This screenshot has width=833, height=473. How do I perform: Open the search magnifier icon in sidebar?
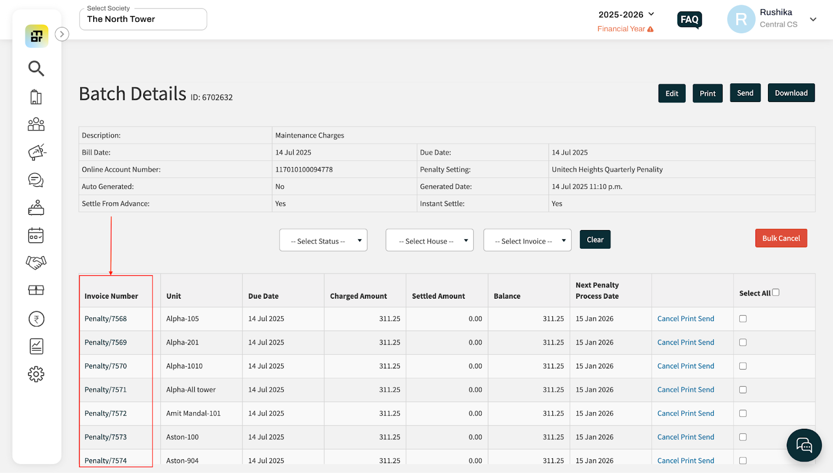click(x=36, y=68)
